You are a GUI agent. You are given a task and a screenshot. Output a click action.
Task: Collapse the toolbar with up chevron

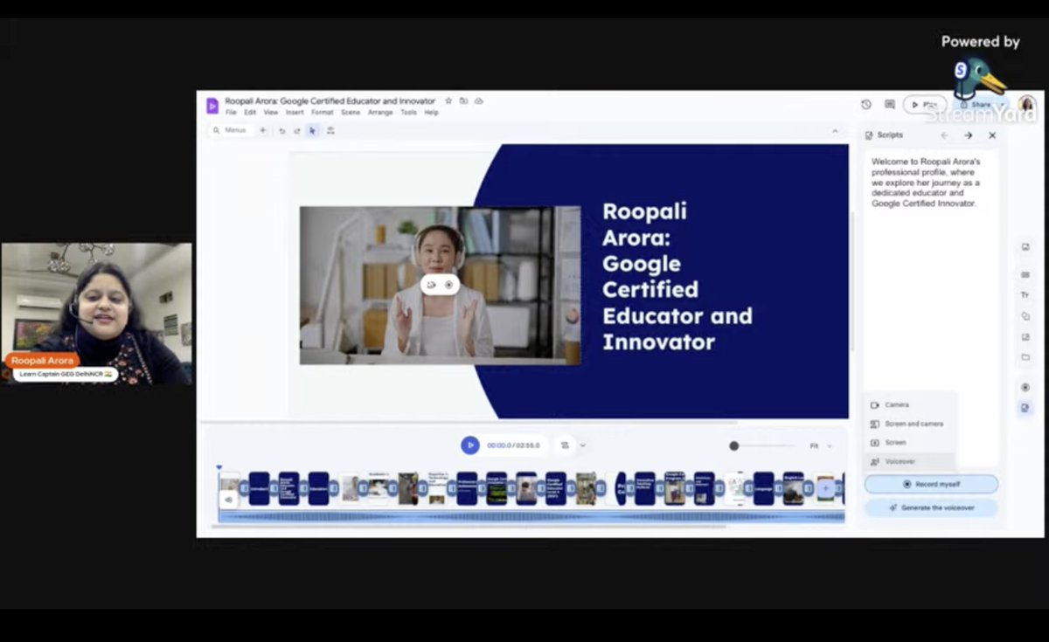click(835, 131)
